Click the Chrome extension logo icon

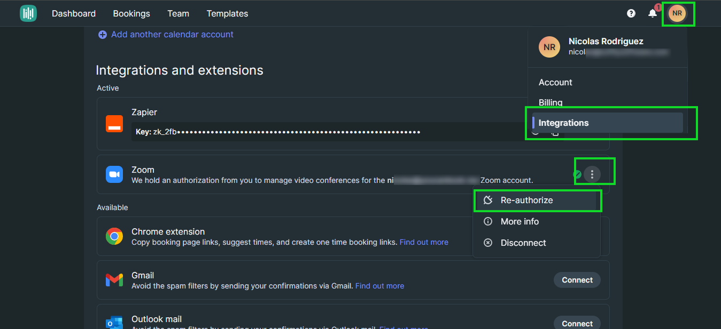pyautogui.click(x=114, y=236)
